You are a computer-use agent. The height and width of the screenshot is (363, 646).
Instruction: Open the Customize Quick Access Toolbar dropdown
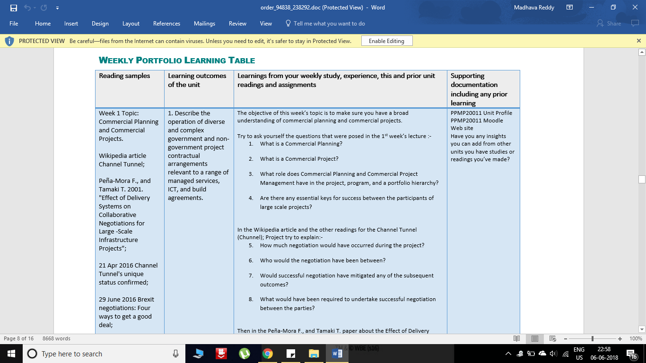click(x=57, y=8)
